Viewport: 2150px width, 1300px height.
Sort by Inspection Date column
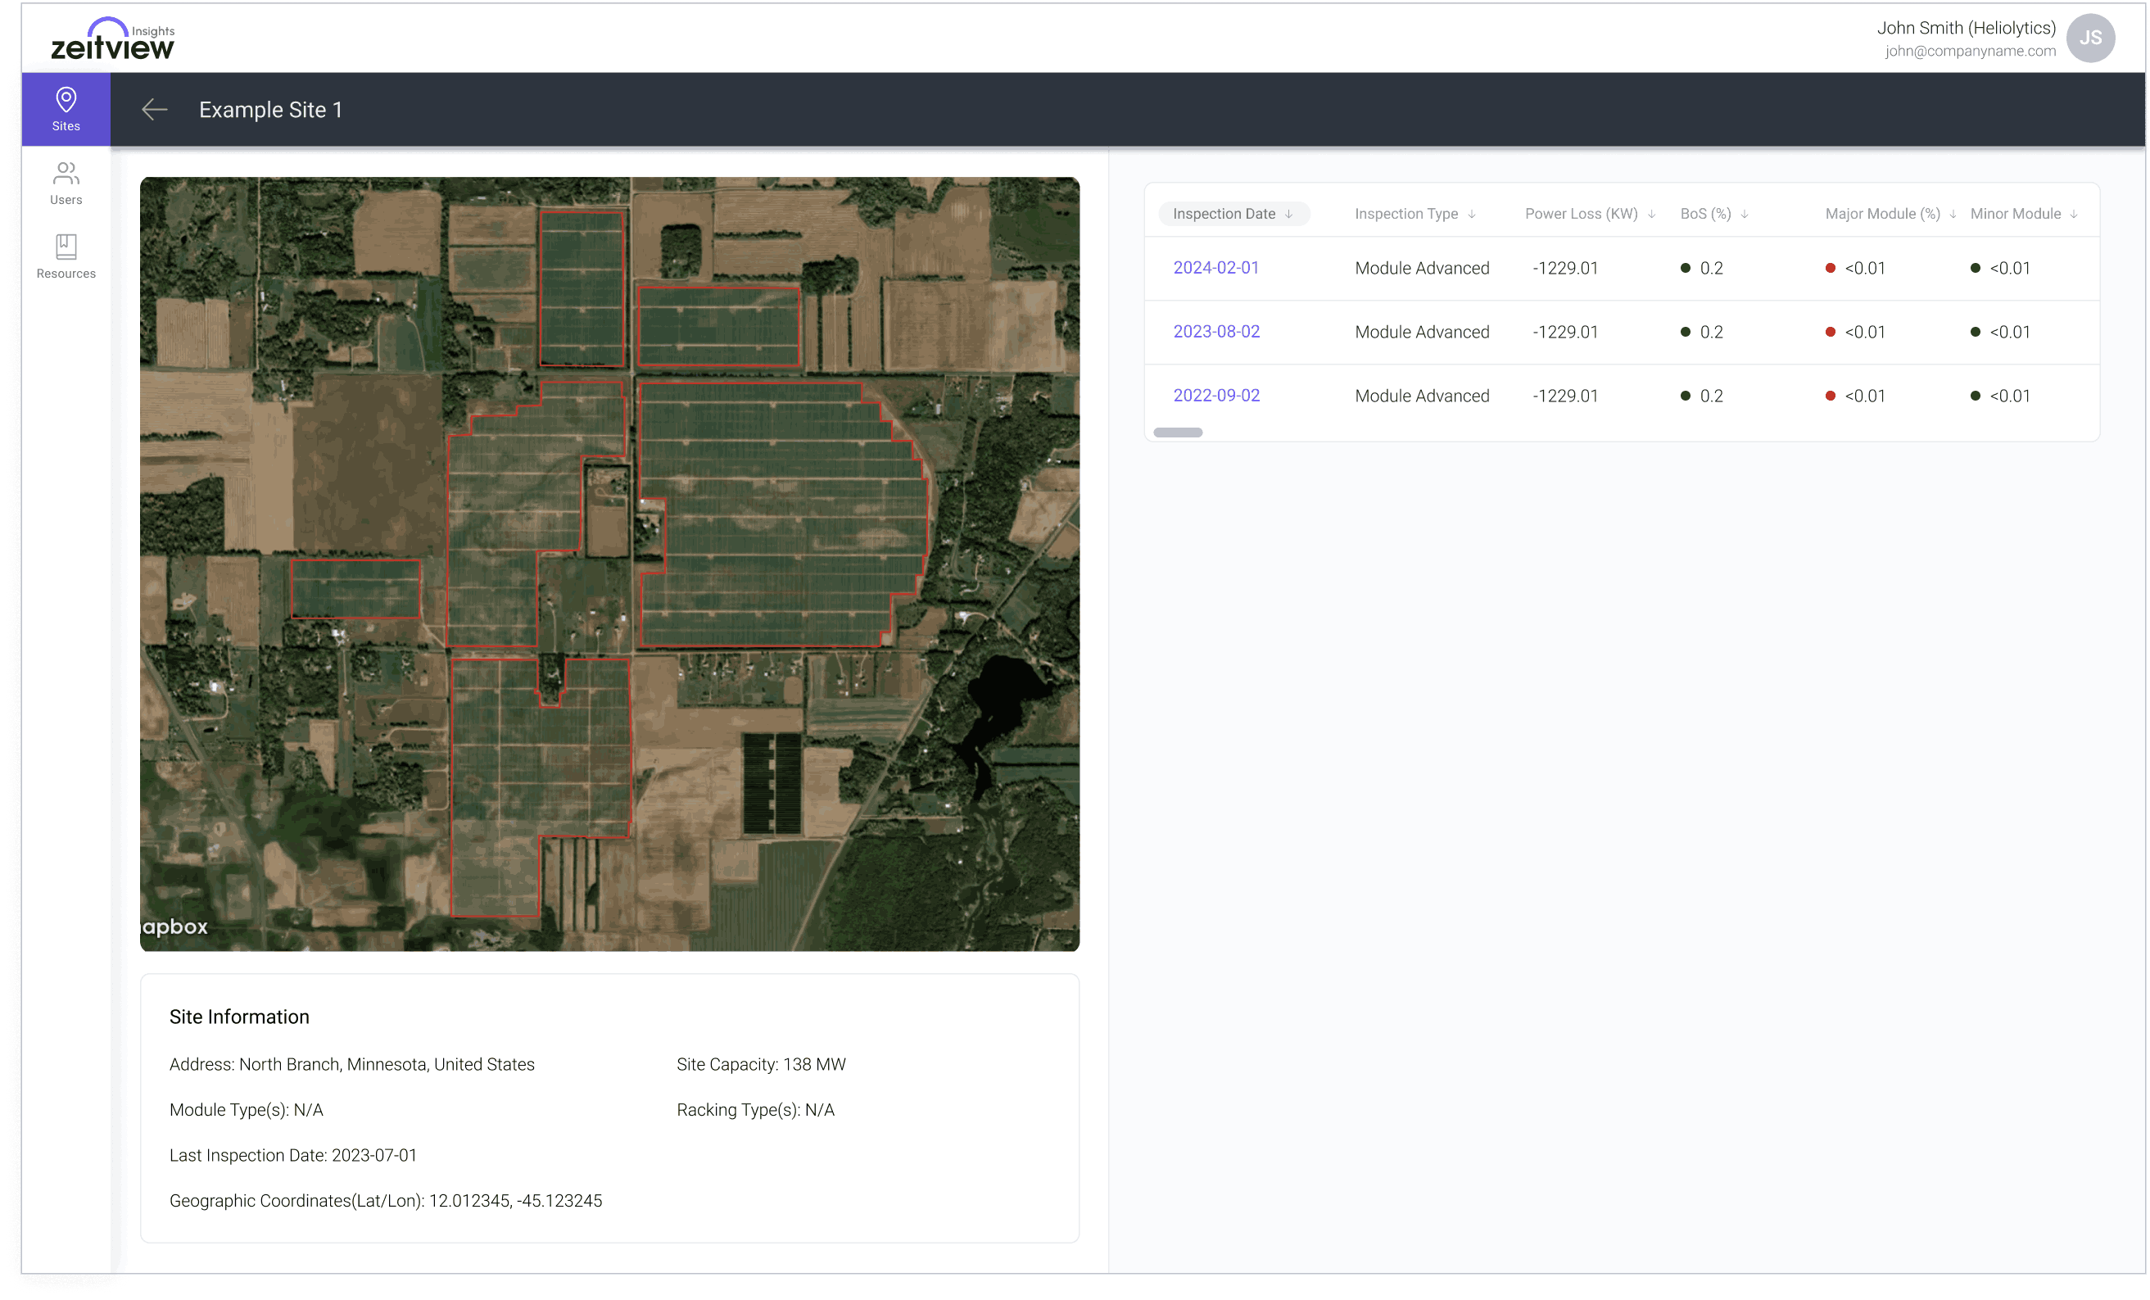(x=1232, y=214)
